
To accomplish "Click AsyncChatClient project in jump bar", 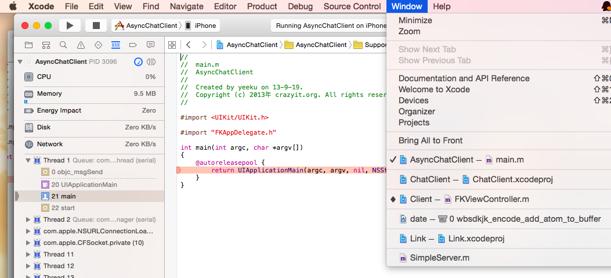I will (x=247, y=45).
